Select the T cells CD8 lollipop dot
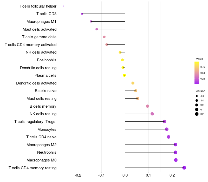Screen dimensions: 208x182 point(82,14)
